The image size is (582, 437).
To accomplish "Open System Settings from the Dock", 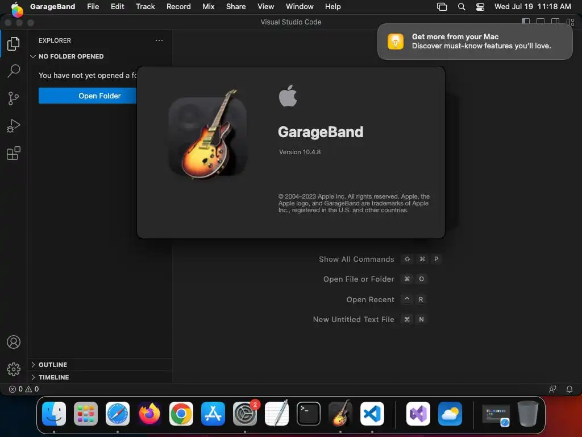I will click(245, 414).
